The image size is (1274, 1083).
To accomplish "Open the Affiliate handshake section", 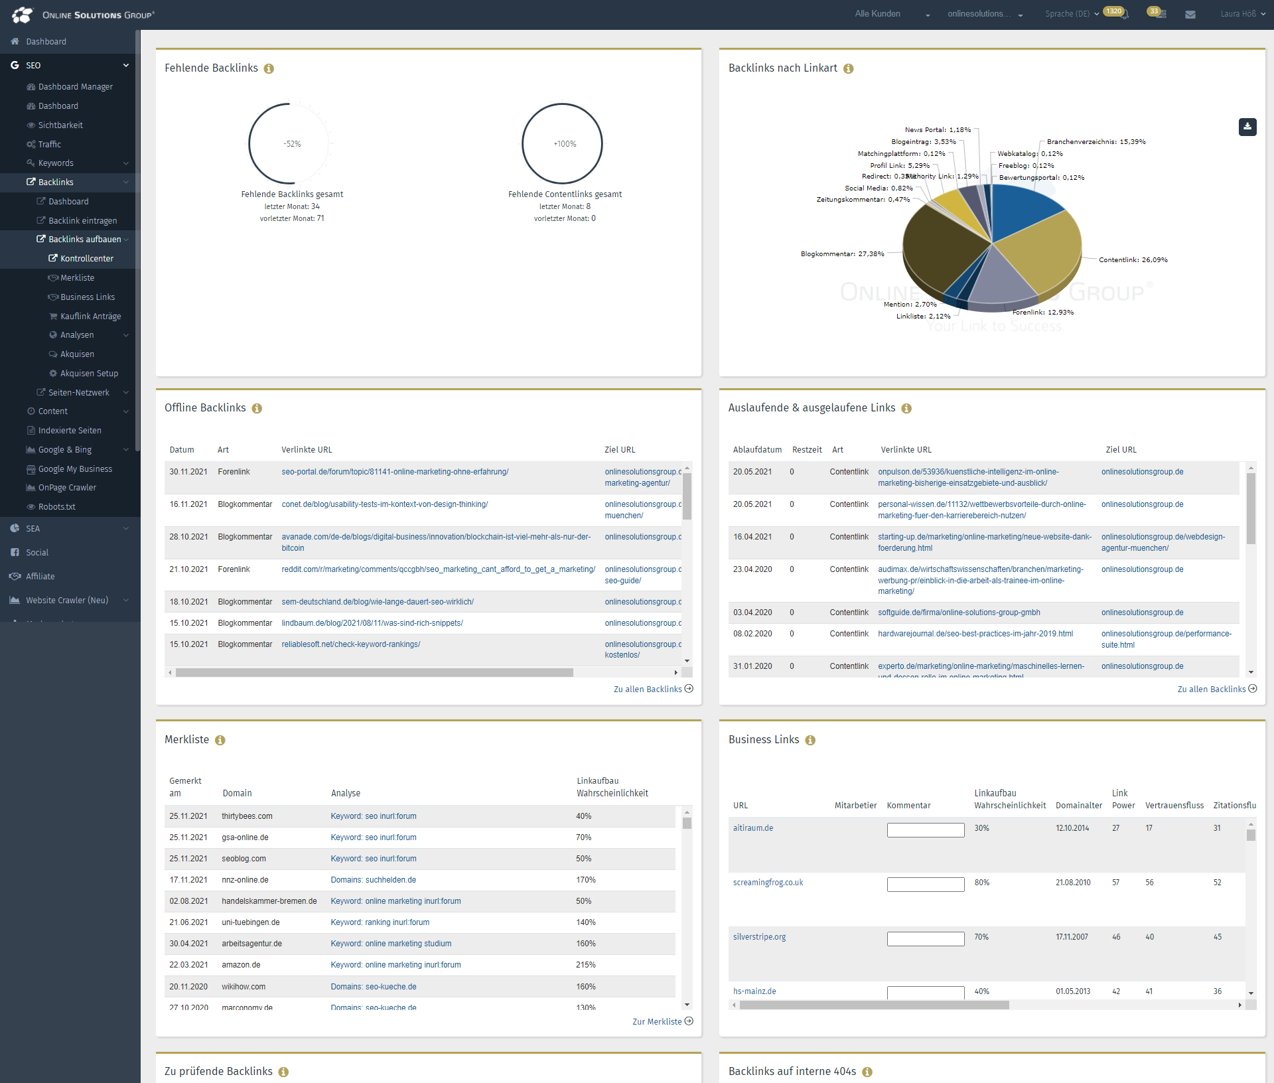I will 15,576.
